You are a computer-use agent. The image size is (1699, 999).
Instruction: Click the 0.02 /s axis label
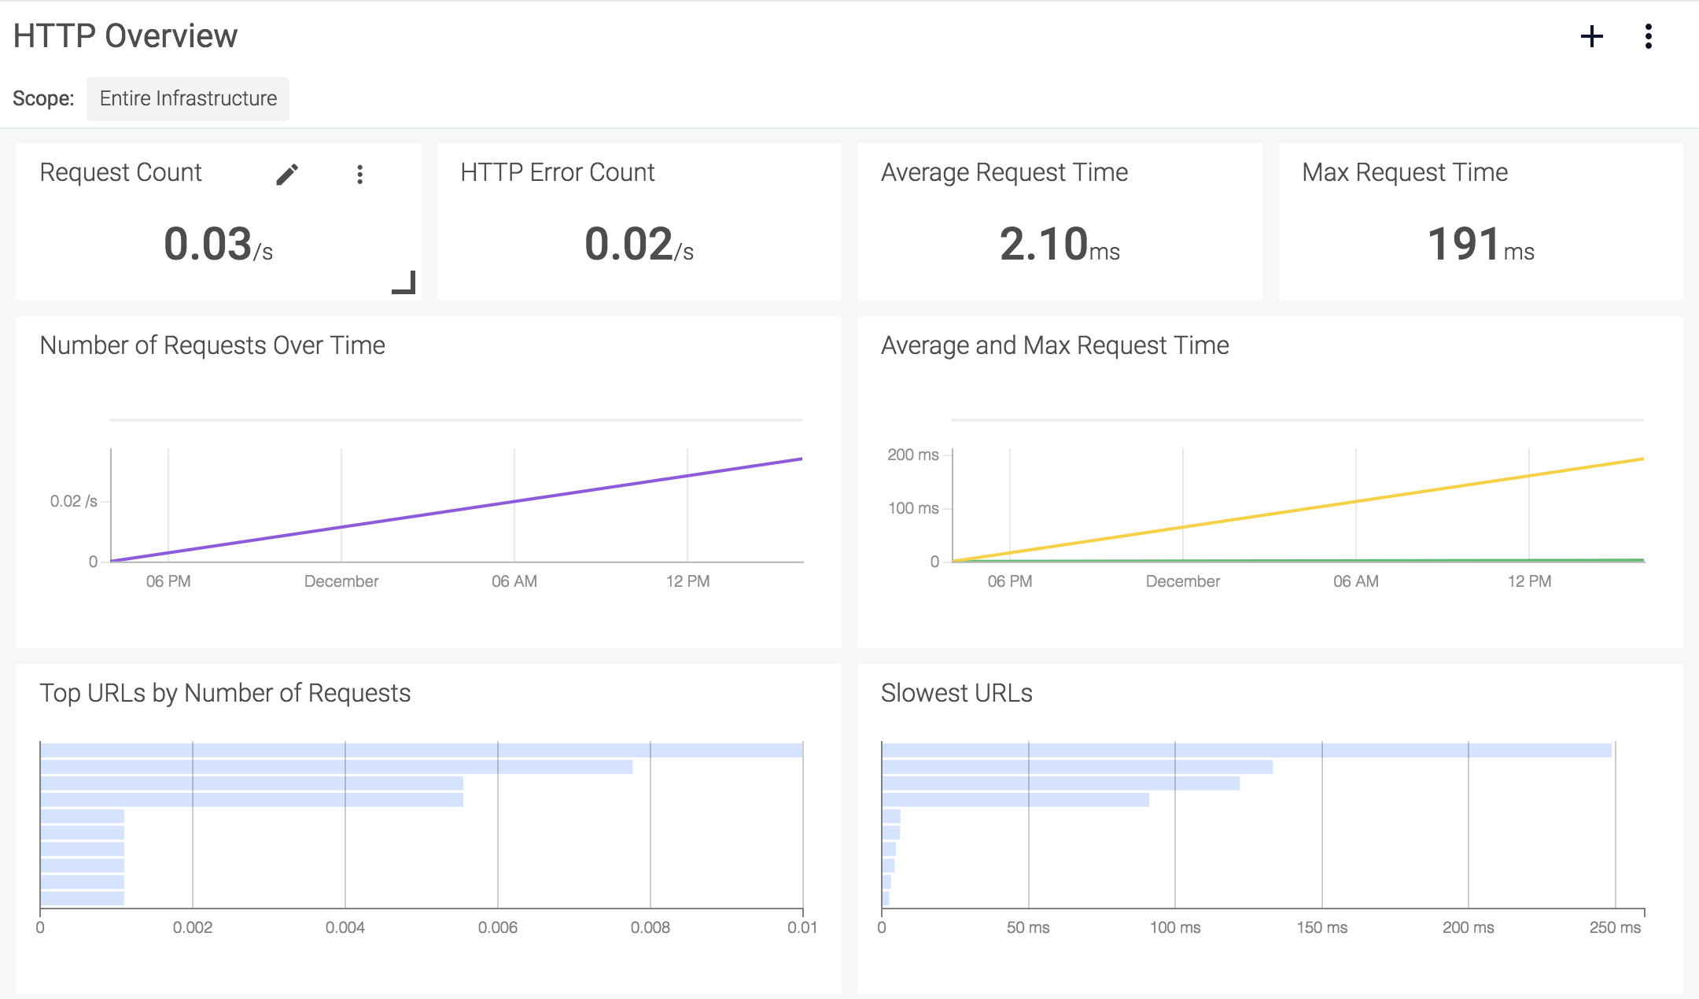(73, 501)
